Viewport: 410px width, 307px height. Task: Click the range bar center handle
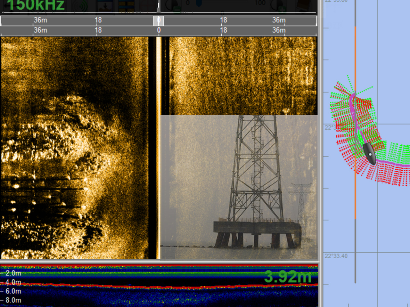coord(159,20)
